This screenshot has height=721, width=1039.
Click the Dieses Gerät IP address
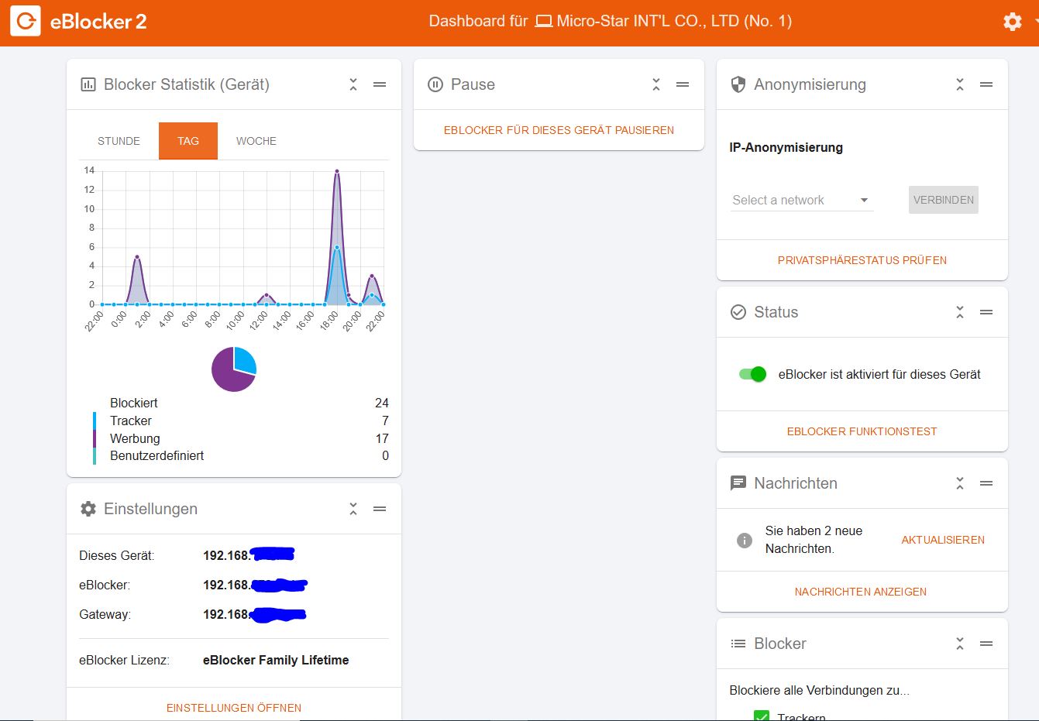(x=249, y=555)
